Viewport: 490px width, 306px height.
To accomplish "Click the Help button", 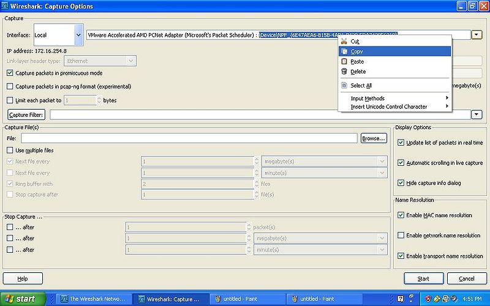I will point(23,278).
